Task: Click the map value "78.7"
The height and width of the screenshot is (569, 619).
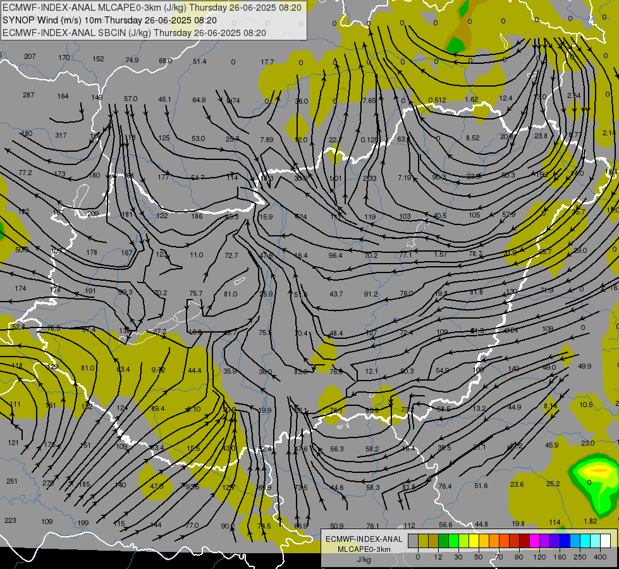Action: click(475, 254)
